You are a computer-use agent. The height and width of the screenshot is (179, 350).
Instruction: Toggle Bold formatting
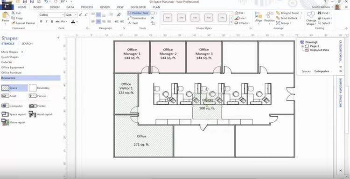(41, 21)
